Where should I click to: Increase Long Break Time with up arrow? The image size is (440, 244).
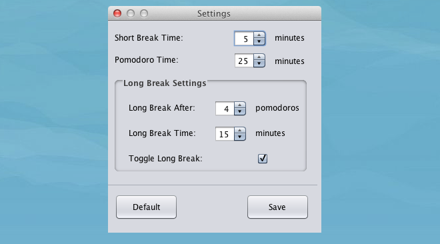(239, 131)
